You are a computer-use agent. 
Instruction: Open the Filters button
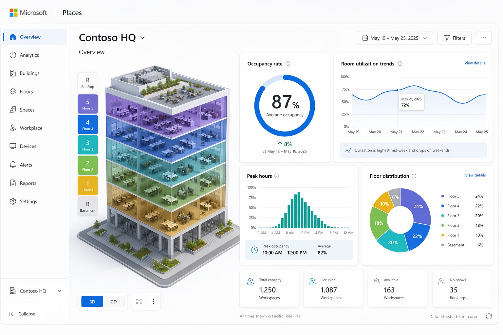(454, 38)
